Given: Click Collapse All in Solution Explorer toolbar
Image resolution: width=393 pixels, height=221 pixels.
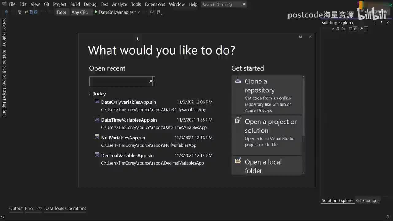Looking at the screenshot, I should click(351, 29).
